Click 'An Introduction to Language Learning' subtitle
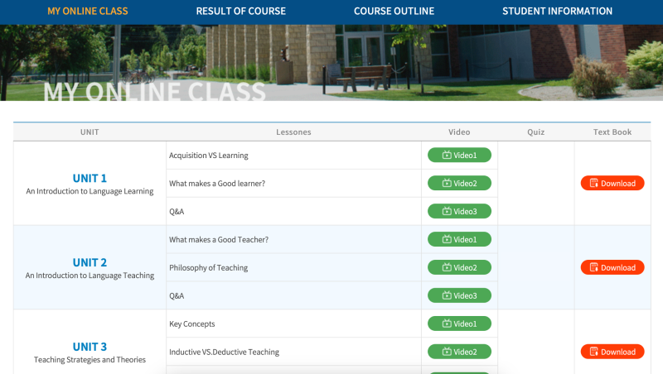The height and width of the screenshot is (374, 663). [x=90, y=191]
